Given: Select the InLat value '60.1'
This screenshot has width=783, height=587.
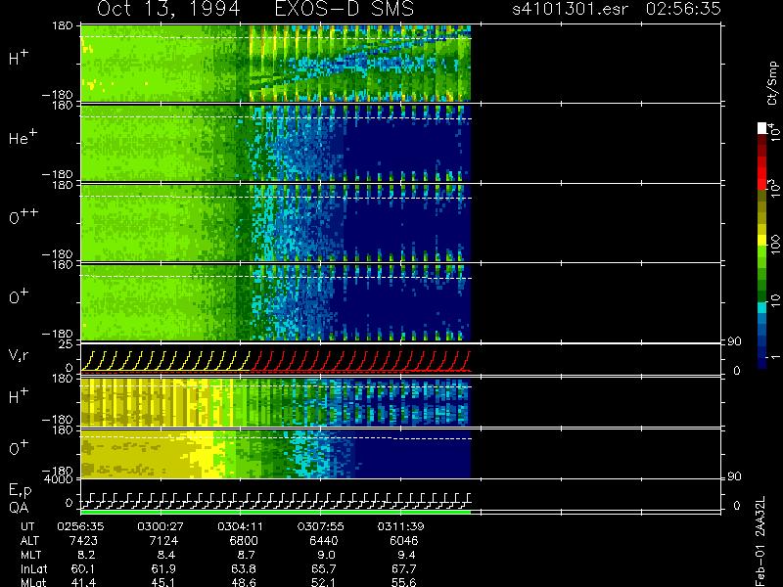Looking at the screenshot, I should click(83, 568).
